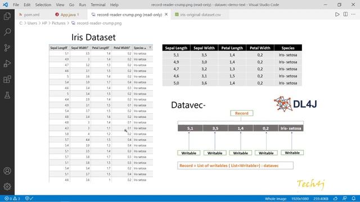This screenshot has height=202, width=360.
Task: Open the Run menu
Action: pos(82,4)
